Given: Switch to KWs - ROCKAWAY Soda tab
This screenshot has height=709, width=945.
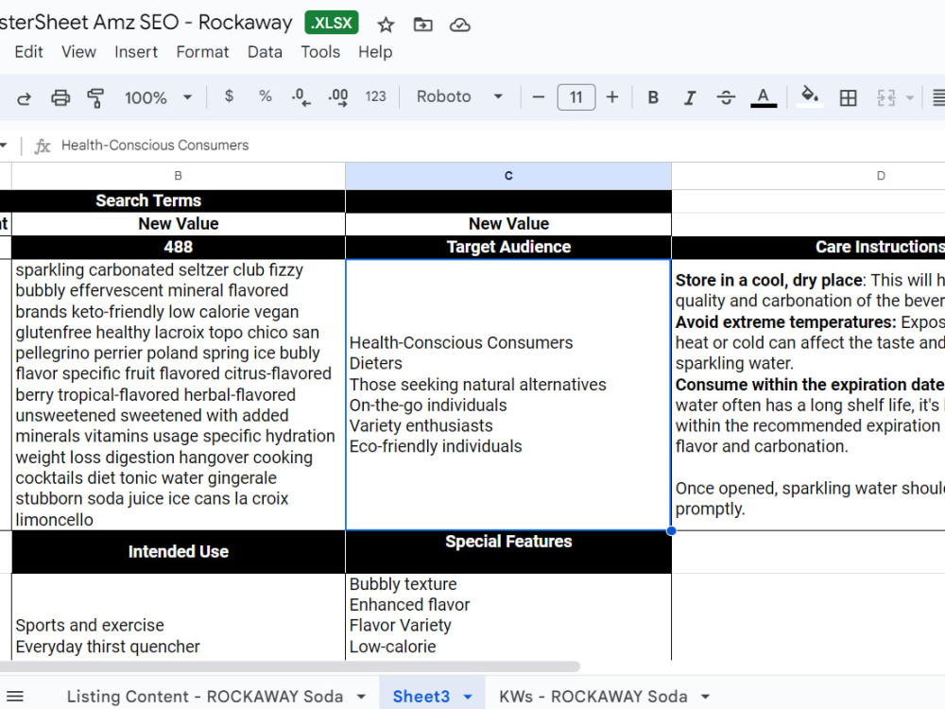Looking at the screenshot, I should click(x=593, y=697).
